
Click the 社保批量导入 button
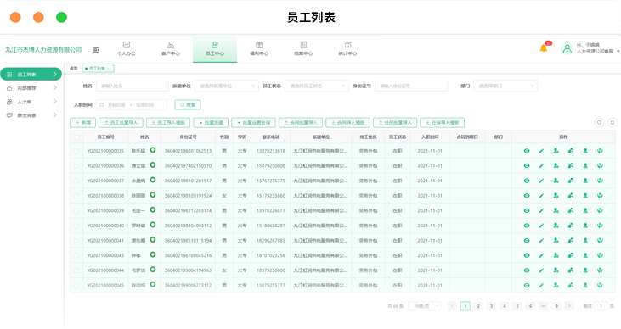click(x=395, y=123)
